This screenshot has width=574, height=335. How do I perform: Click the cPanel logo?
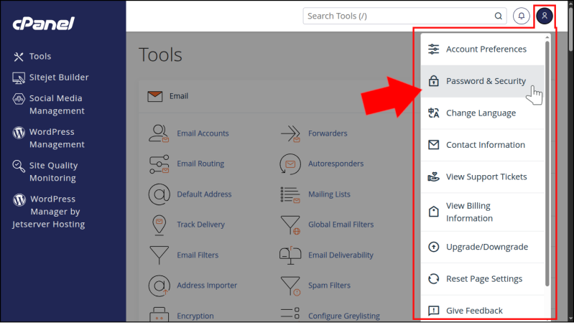pos(44,24)
